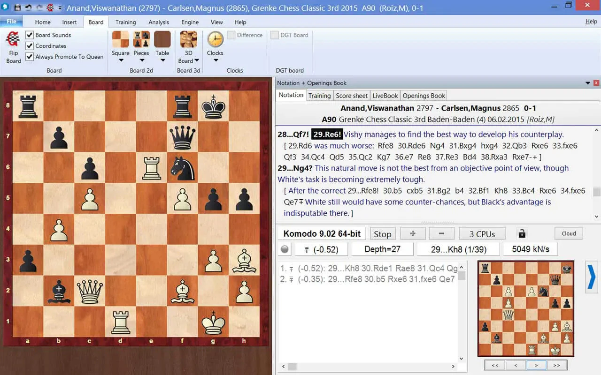Stop the Komodo engine
This screenshot has height=375, width=601.
pyautogui.click(x=383, y=234)
